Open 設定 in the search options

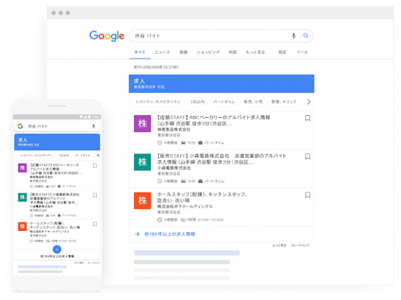[x=282, y=52]
